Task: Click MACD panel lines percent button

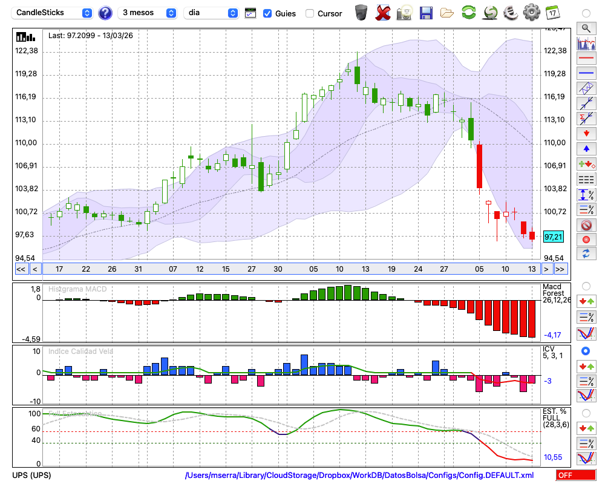Action: tap(586, 317)
